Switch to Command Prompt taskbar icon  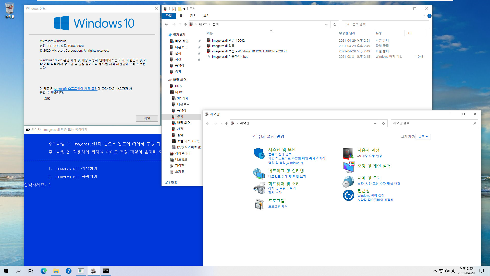[106, 271]
